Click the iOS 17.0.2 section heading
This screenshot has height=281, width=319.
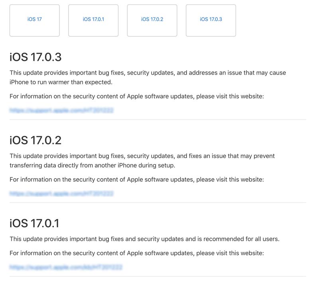(35, 140)
